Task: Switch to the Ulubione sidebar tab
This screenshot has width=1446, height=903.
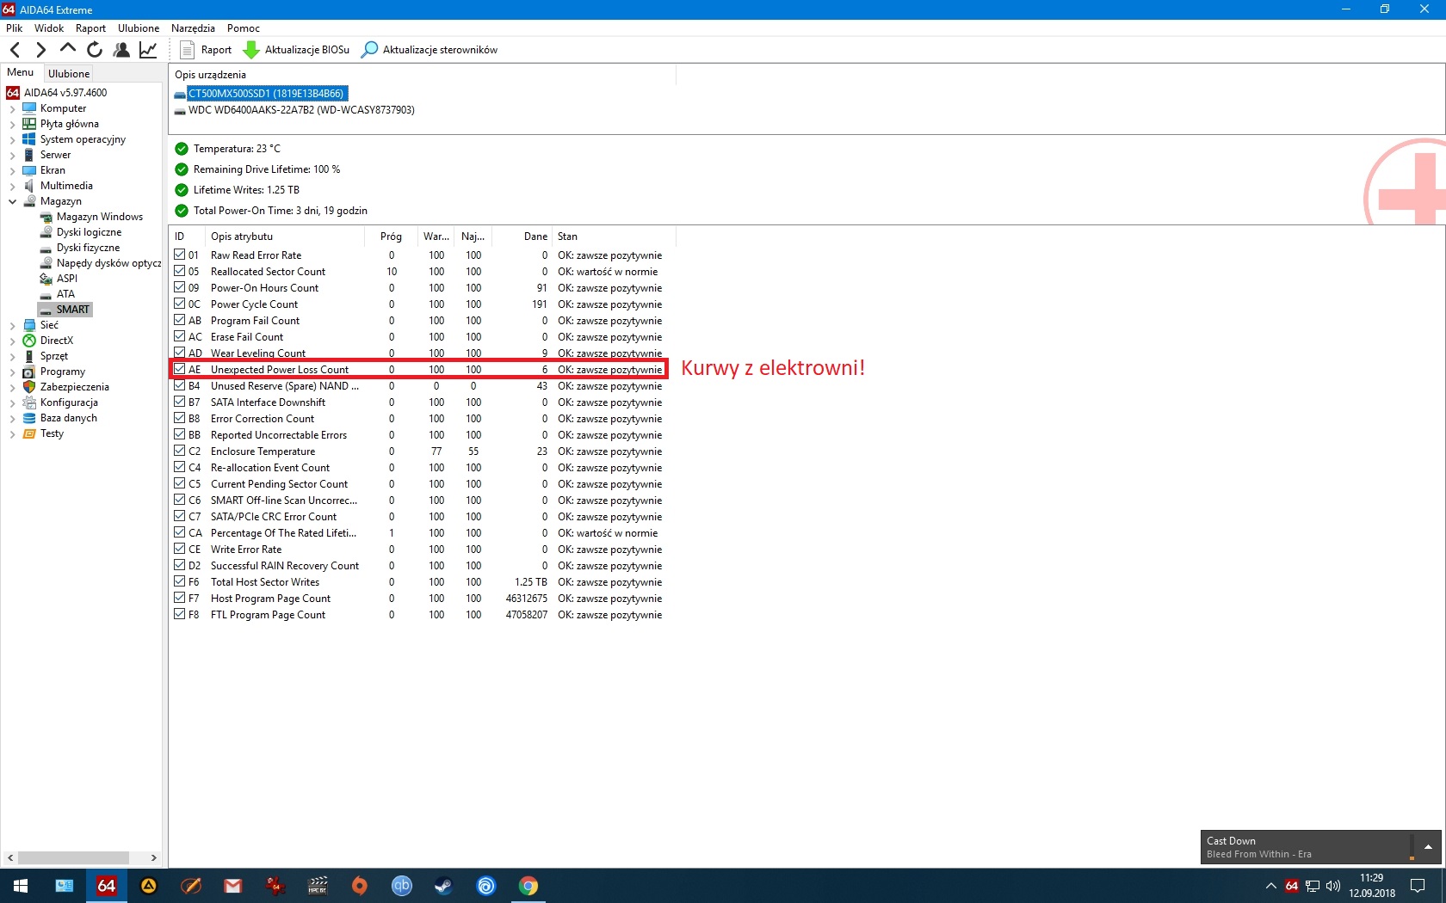Action: [69, 73]
